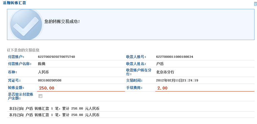257x124 pixels.
Task: Click the payer account number 6227002920270075740
Action: (x=56, y=57)
